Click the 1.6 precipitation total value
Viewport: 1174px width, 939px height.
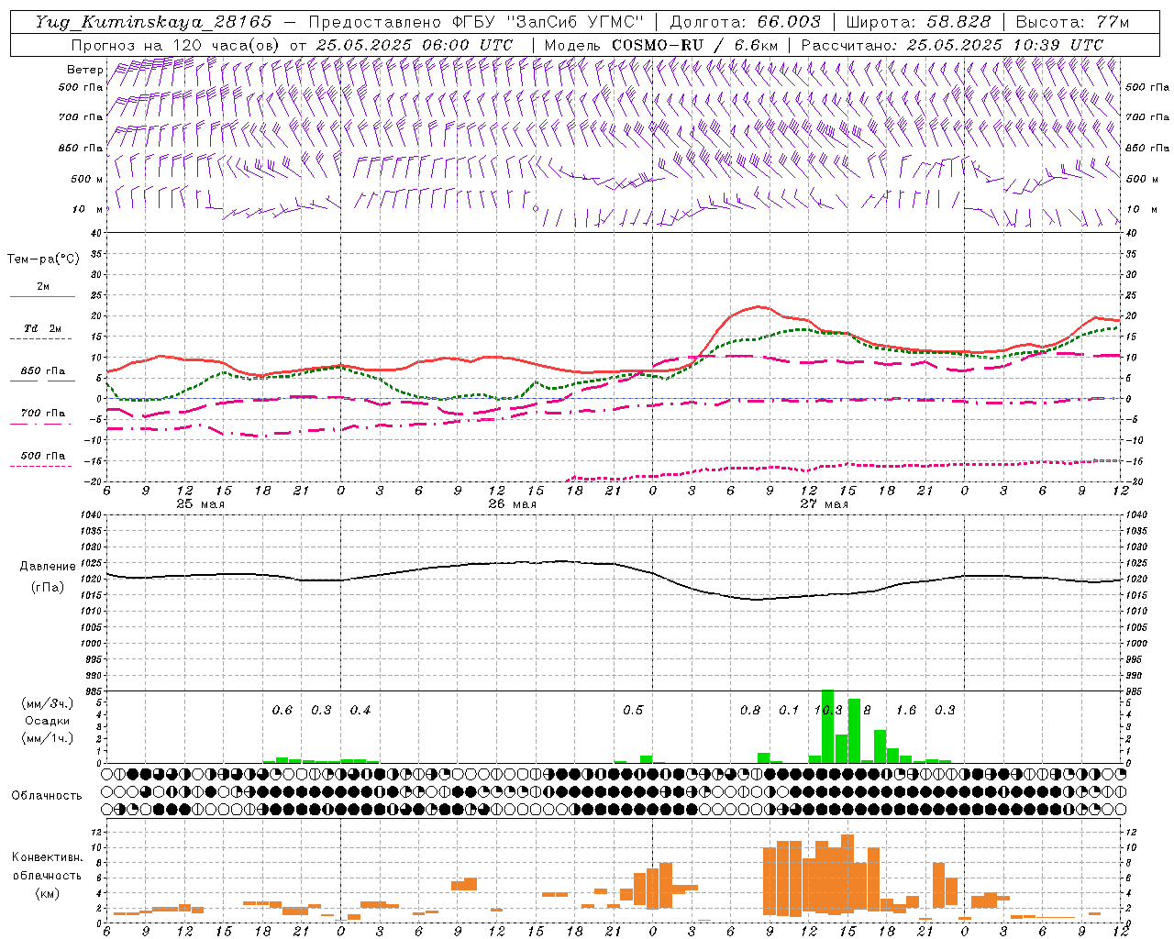906,710
